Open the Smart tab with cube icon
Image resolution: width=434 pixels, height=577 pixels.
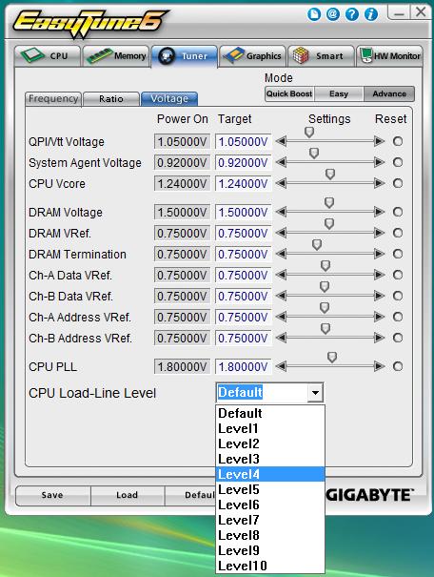(x=322, y=56)
